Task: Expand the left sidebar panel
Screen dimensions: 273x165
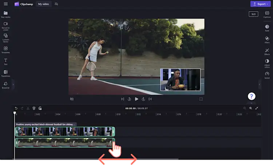Action: tap(13, 85)
